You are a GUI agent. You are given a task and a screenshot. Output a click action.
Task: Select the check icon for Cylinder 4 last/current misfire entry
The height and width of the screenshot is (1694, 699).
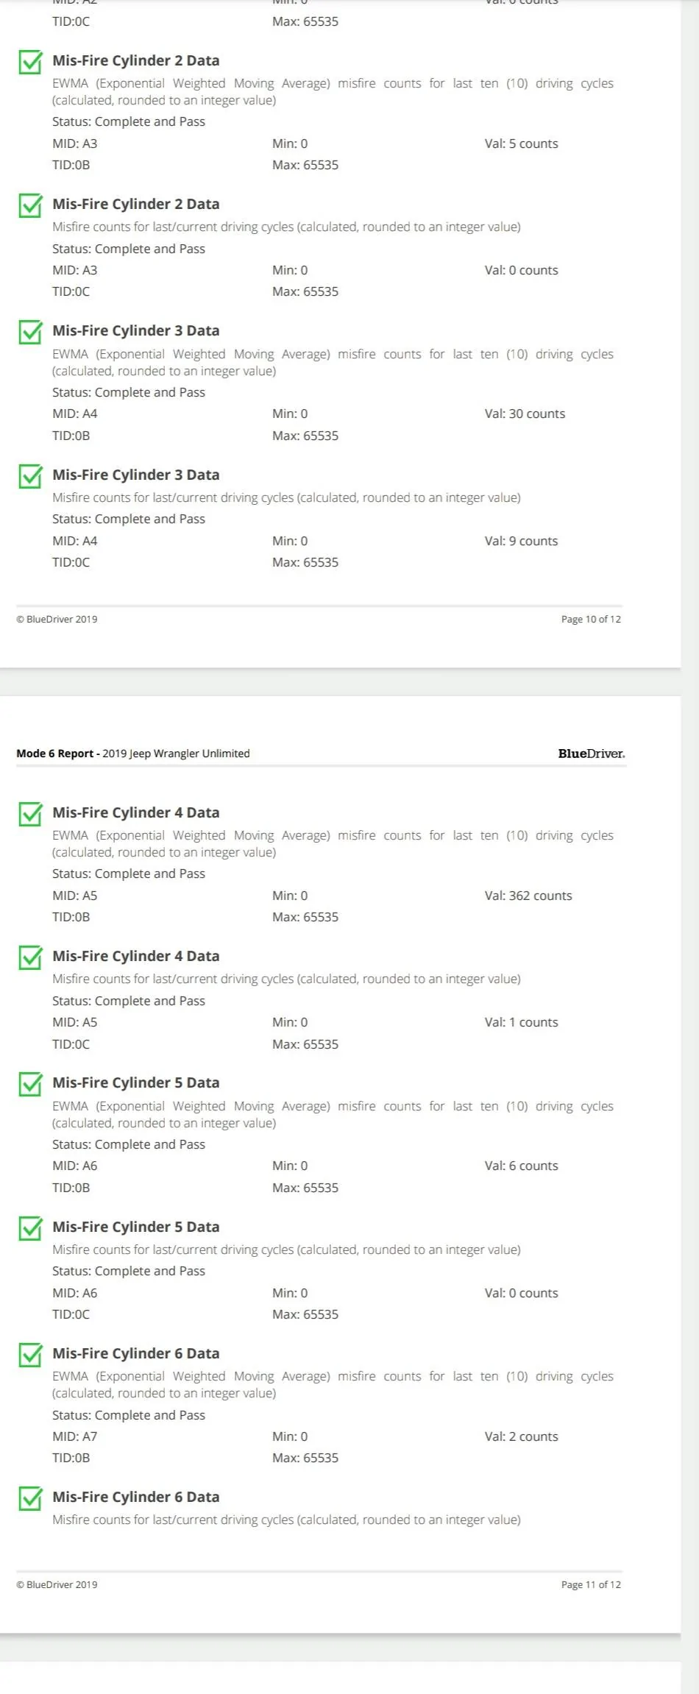[x=30, y=957]
